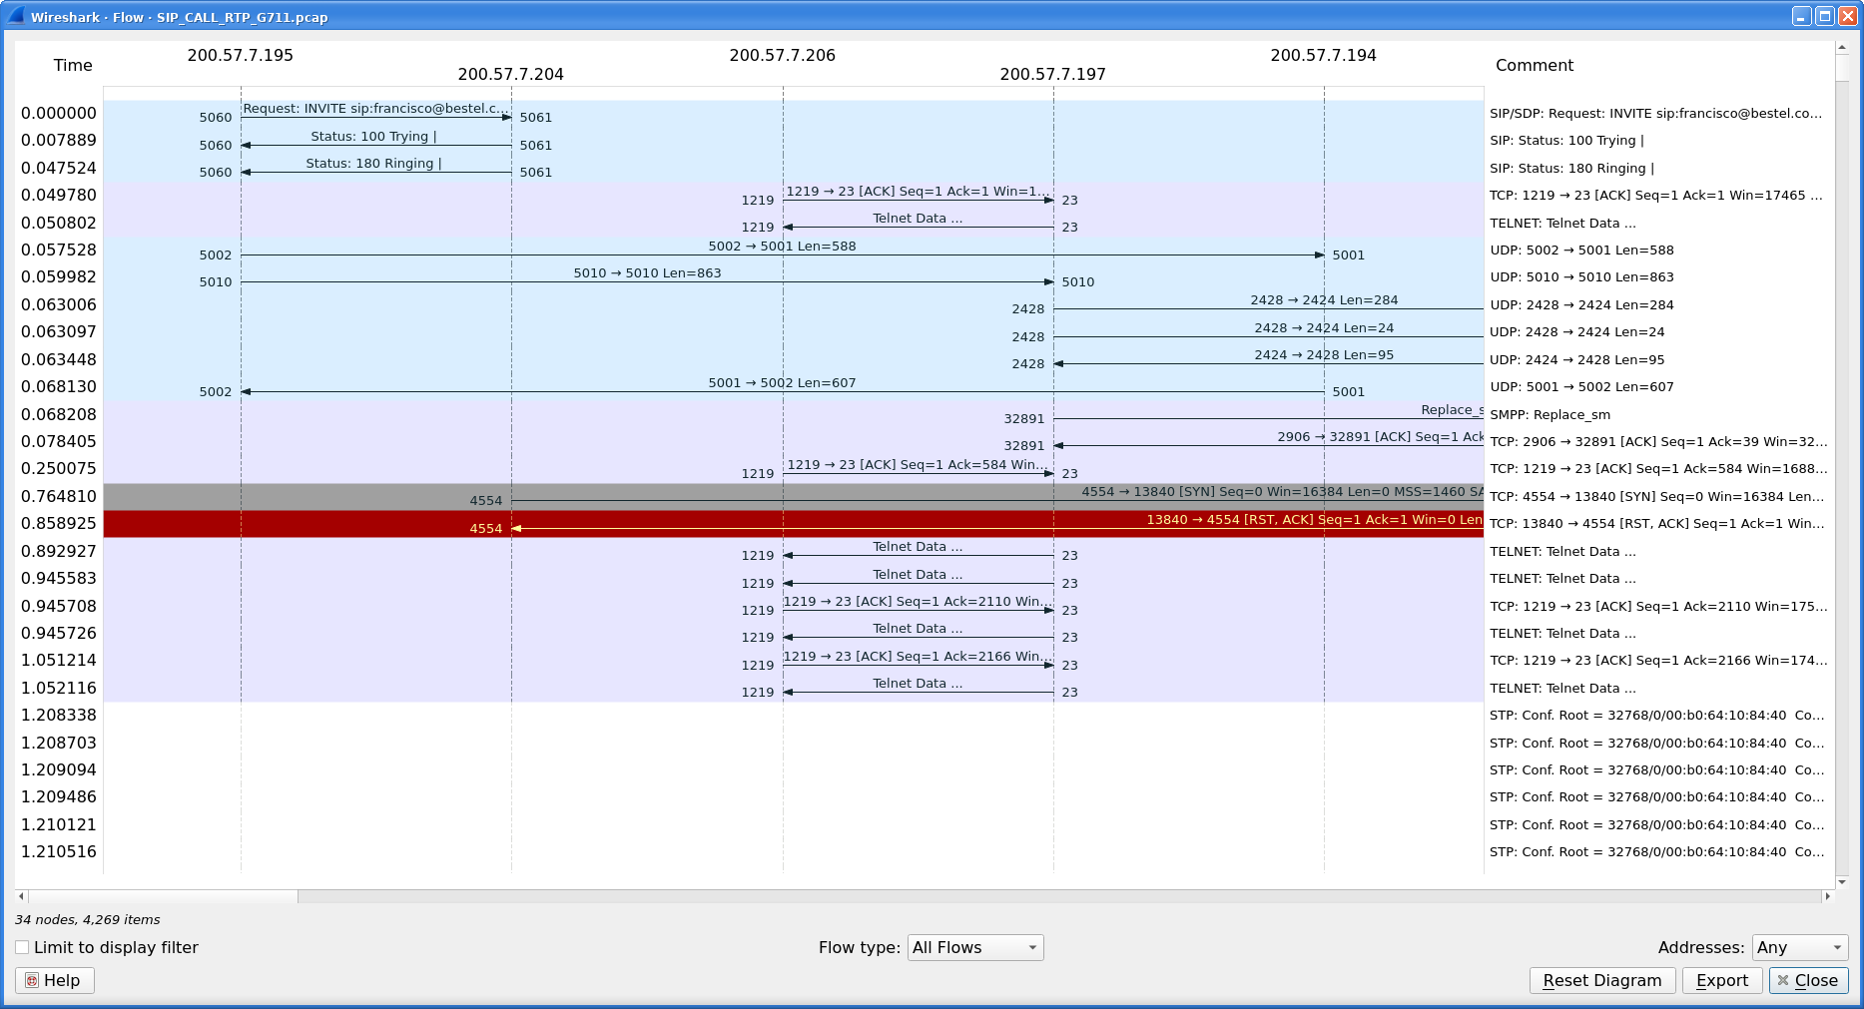Click the Wireshark shark fin title icon
Screen dimensions: 1864x1009
15,16
